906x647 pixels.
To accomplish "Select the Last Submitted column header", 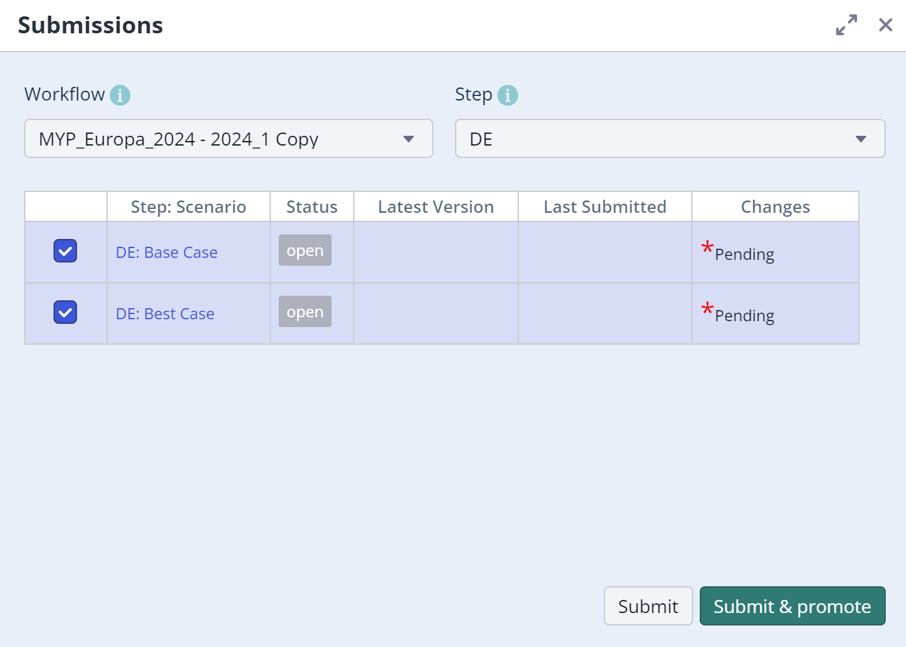I will [604, 207].
